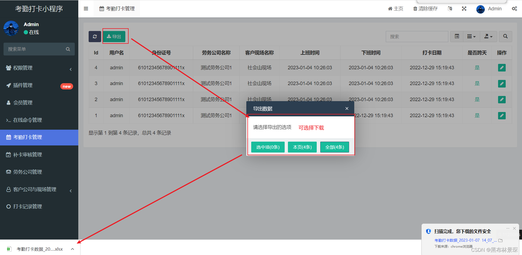Image resolution: width=522 pixels, height=255 pixels.
Task: Click the search magnifier in the table toolbar
Action: (x=505, y=36)
